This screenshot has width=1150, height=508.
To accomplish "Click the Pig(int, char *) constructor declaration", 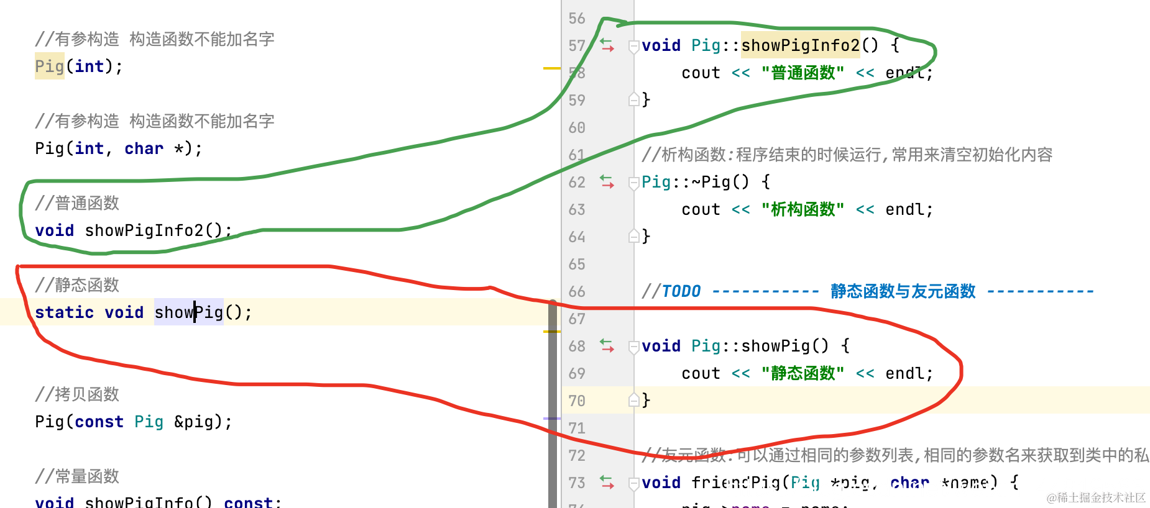I will [x=119, y=148].
